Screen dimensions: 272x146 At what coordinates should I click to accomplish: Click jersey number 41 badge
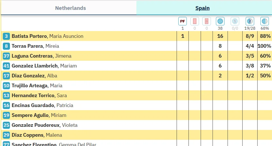6,66
